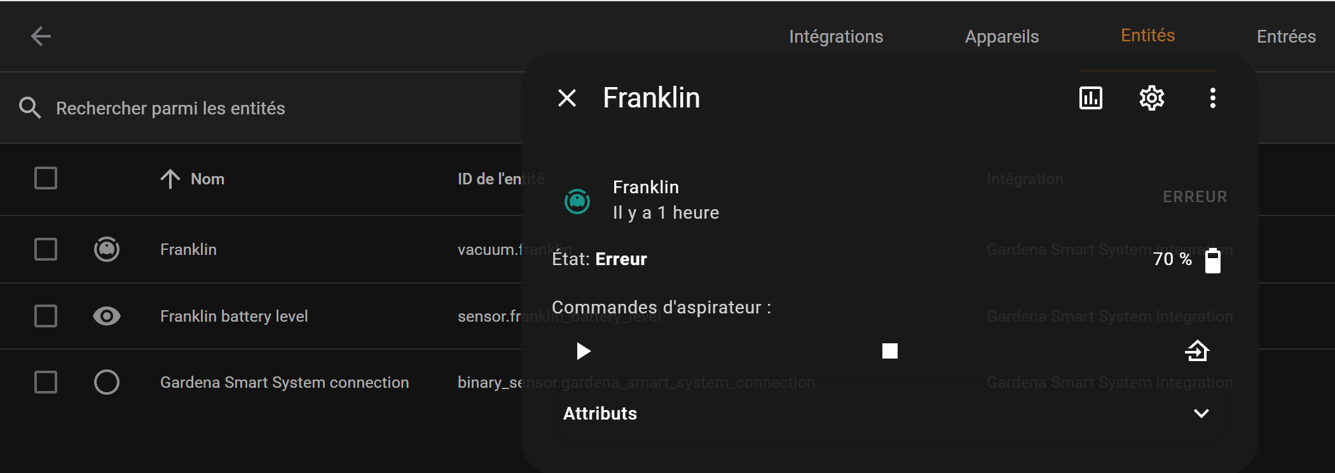Start vacuum with play button
The width and height of the screenshot is (1335, 473).
[x=583, y=351]
